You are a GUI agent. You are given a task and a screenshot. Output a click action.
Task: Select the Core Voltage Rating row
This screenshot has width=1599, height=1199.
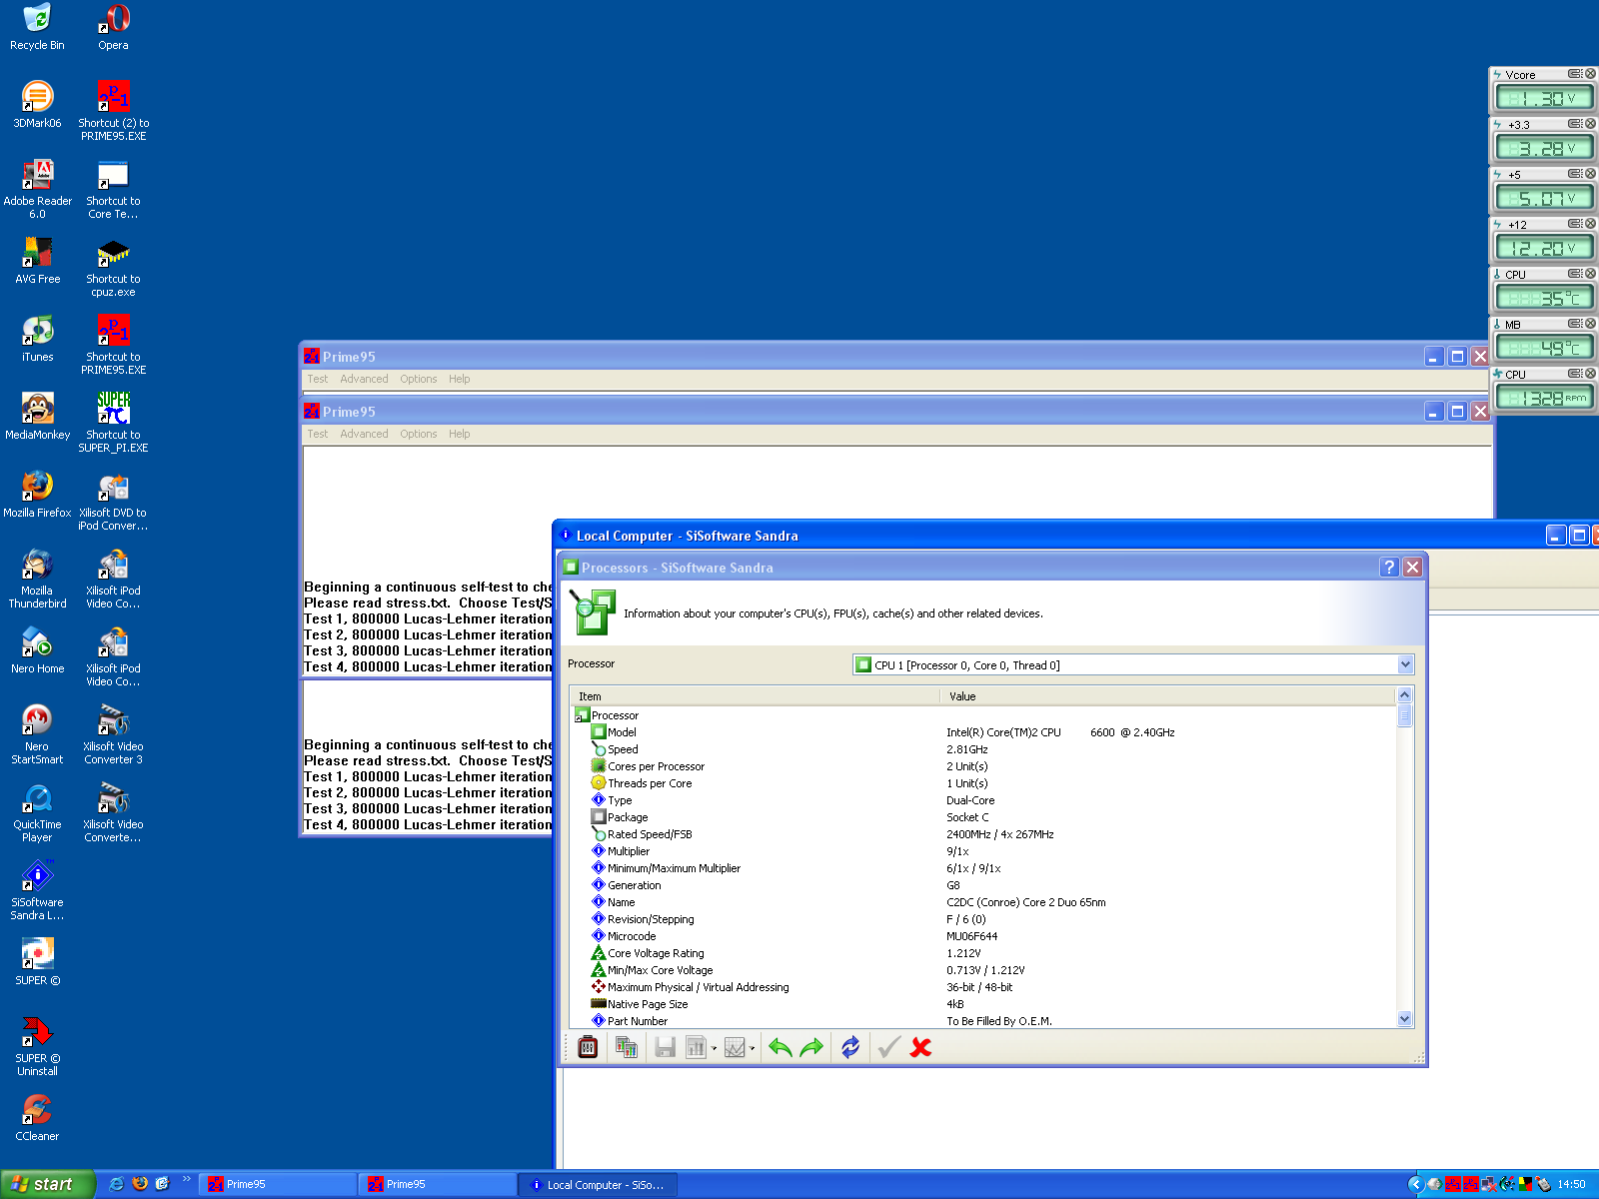[984, 953]
